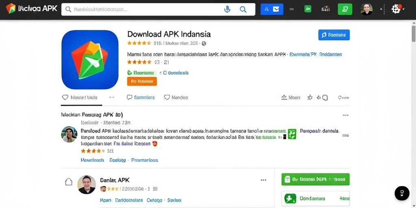Click the Dardotenlara link

click(x=129, y=200)
